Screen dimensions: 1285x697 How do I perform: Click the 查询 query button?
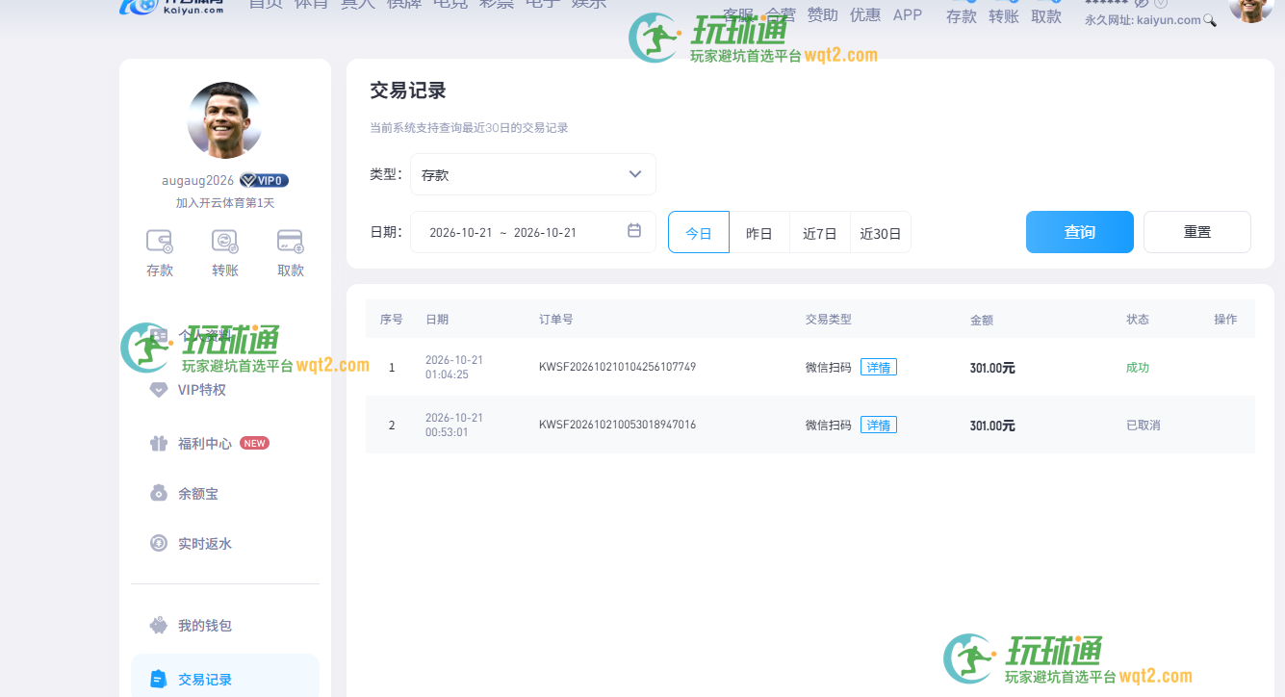pyautogui.click(x=1080, y=232)
